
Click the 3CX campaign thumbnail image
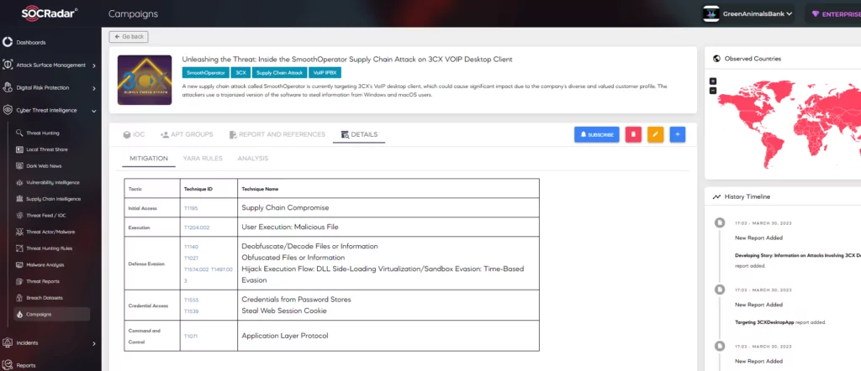coord(145,80)
